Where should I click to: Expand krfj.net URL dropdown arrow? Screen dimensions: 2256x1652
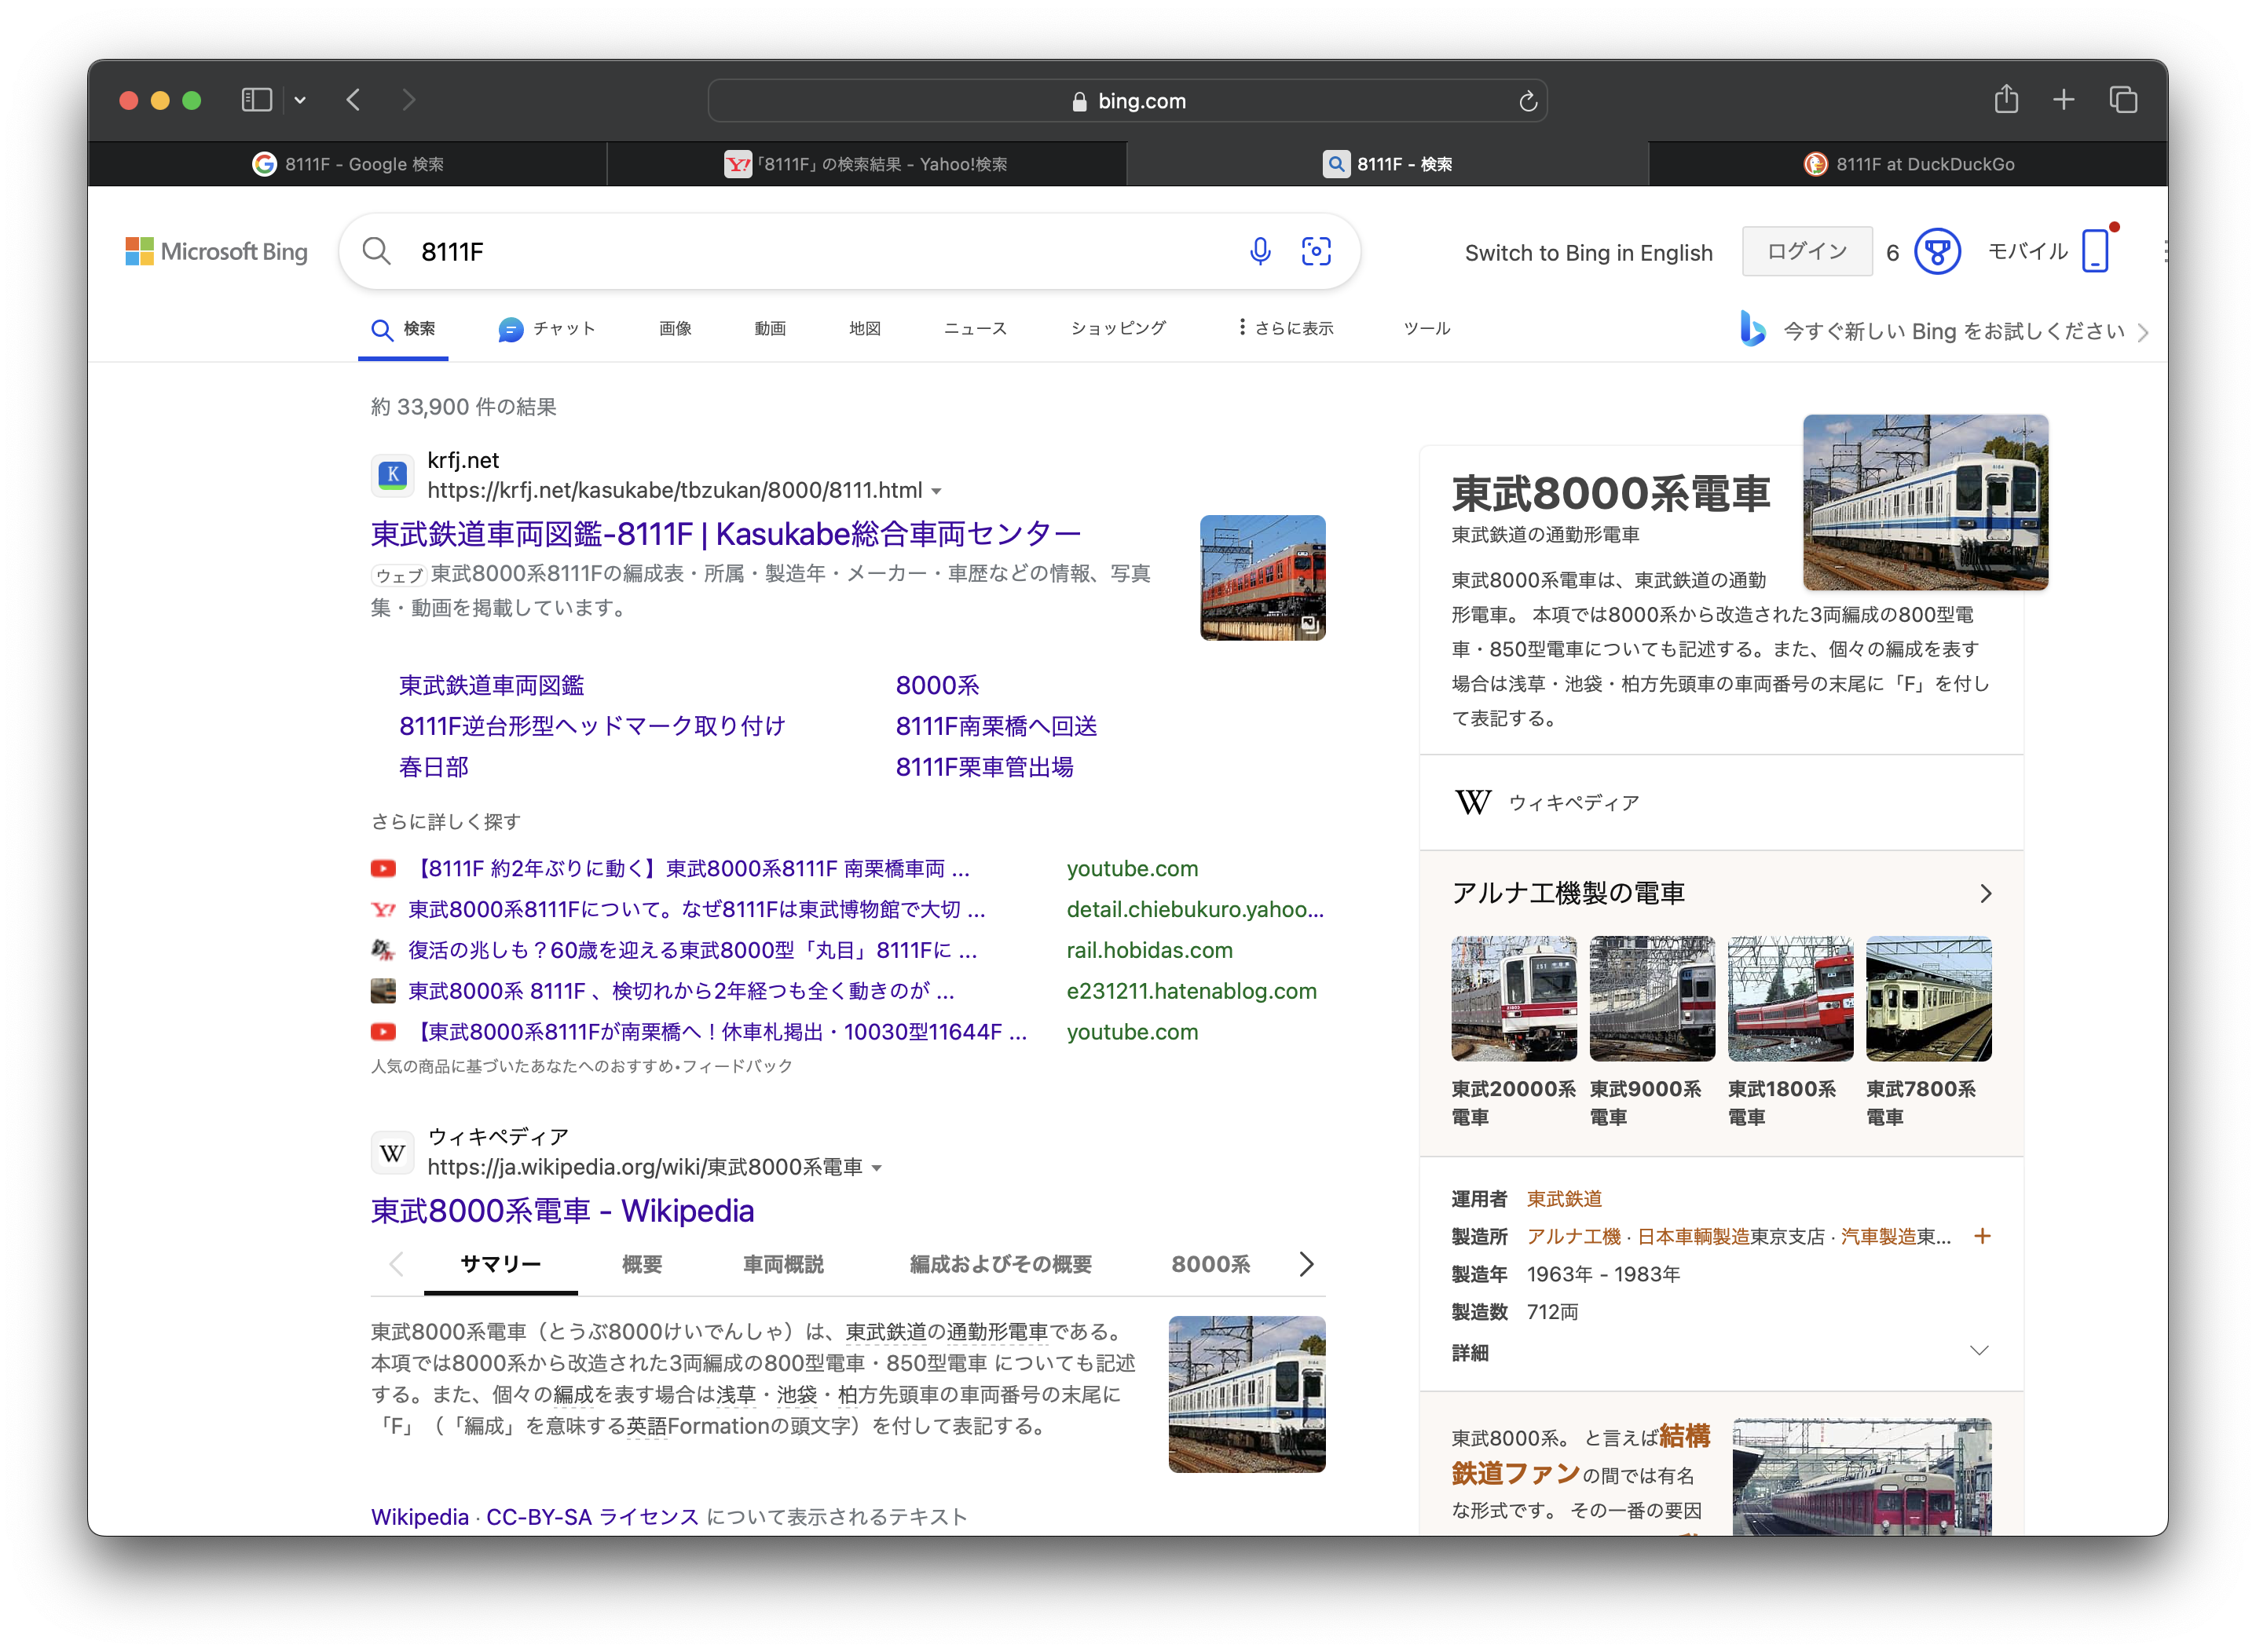click(x=936, y=491)
